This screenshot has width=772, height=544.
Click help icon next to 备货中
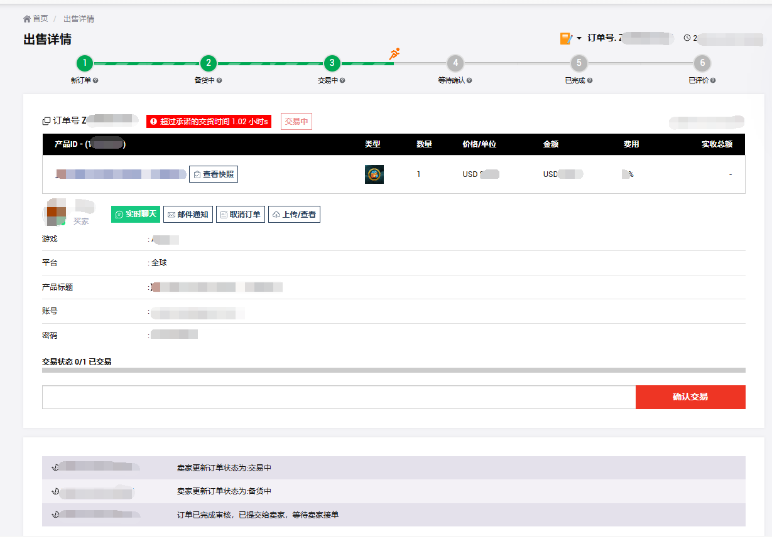tap(219, 81)
